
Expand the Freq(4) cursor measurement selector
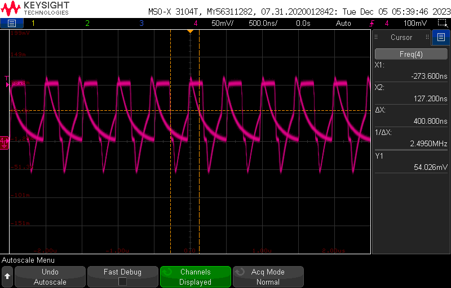tap(411, 55)
